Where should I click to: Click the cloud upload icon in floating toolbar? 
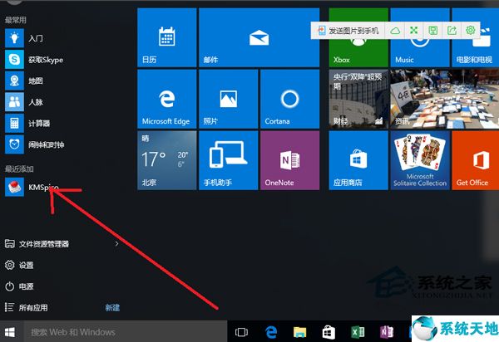tap(395, 31)
